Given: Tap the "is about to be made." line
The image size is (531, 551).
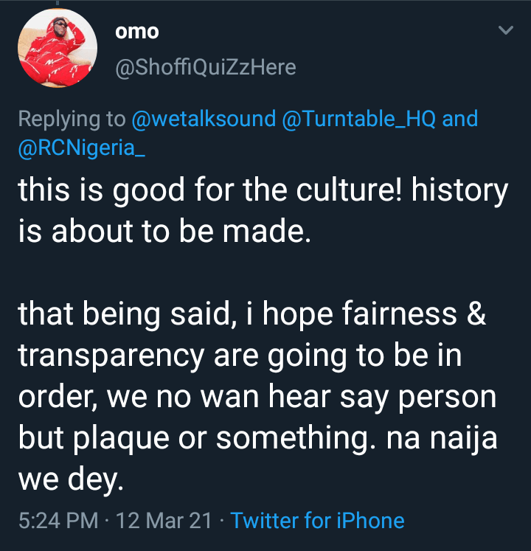Looking at the screenshot, I should click(x=160, y=232).
